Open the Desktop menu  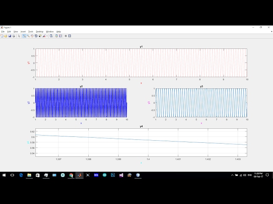[40, 31]
